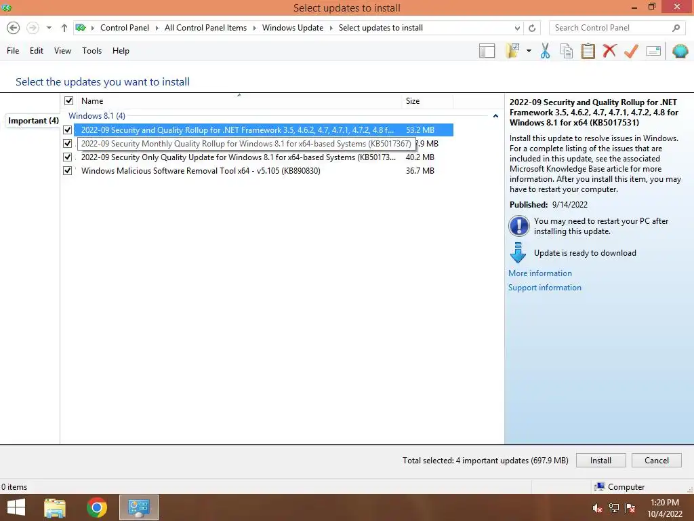The image size is (694, 521).
Task: Launch Google Chrome from the taskbar
Action: point(97,507)
